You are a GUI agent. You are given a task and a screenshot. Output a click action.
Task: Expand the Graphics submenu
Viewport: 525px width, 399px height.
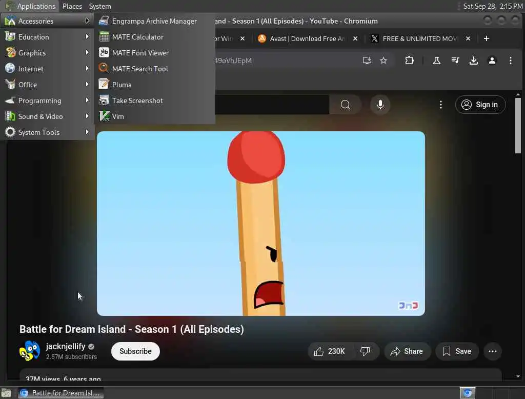(47, 53)
